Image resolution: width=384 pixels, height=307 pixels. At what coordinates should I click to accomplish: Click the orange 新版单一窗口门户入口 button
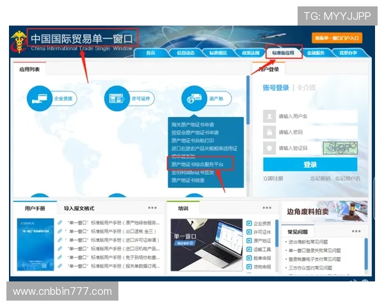point(337,38)
